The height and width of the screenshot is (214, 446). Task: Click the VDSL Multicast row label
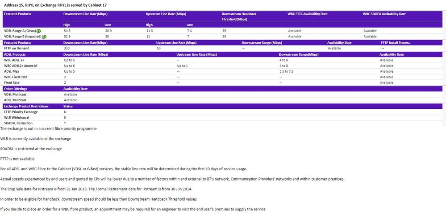[15, 95]
